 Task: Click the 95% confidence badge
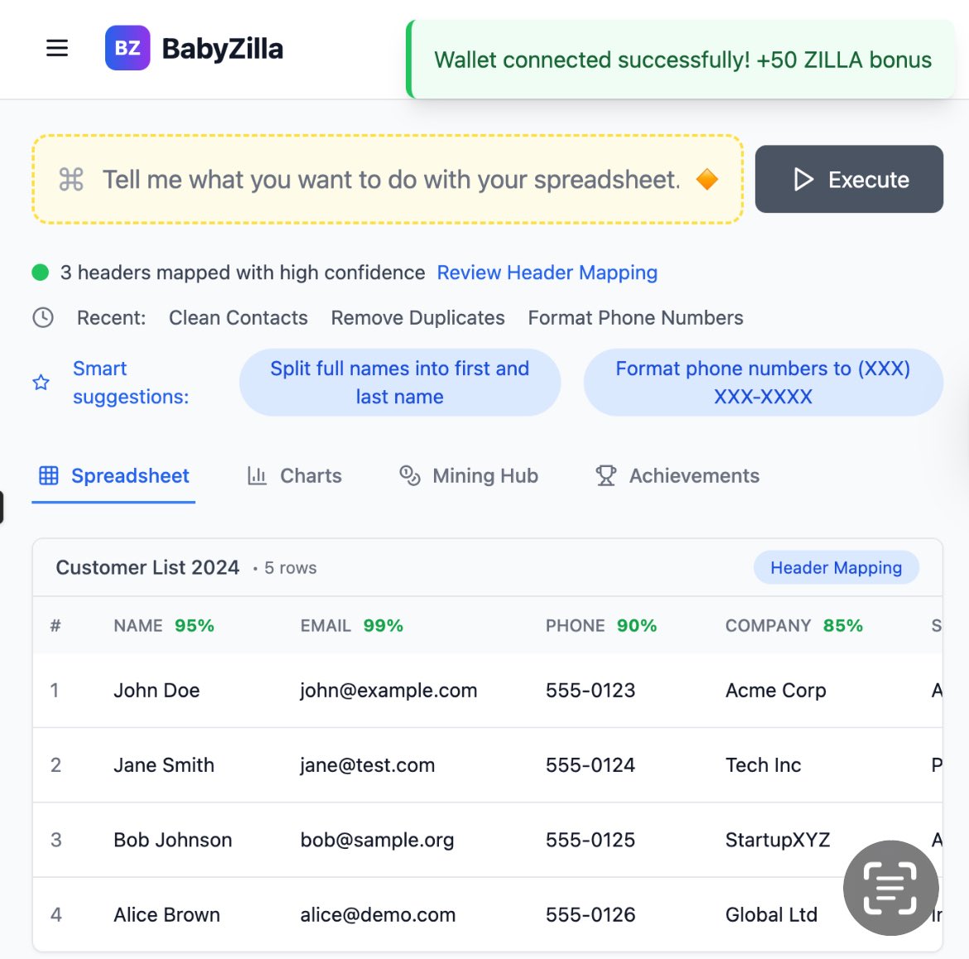click(x=194, y=626)
